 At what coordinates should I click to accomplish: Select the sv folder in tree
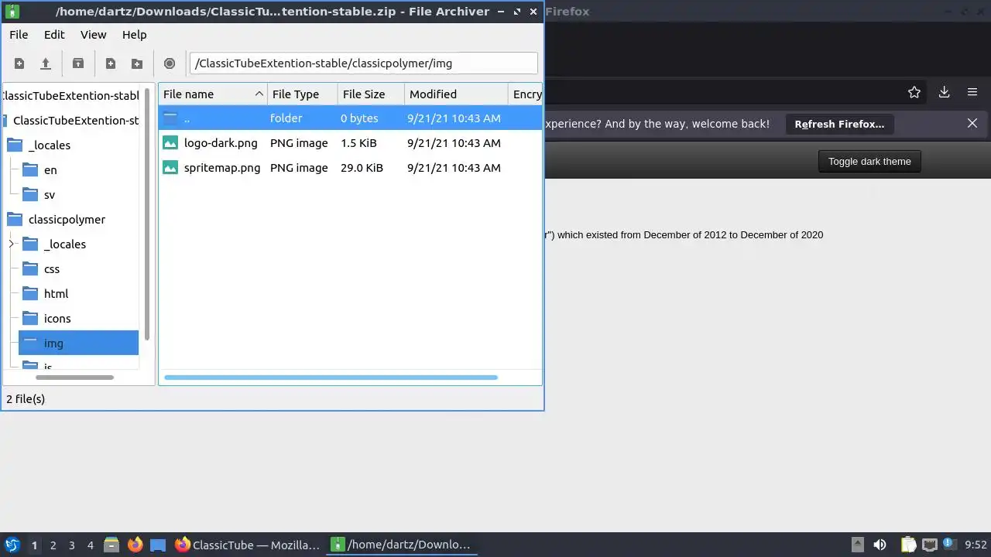tap(39, 195)
